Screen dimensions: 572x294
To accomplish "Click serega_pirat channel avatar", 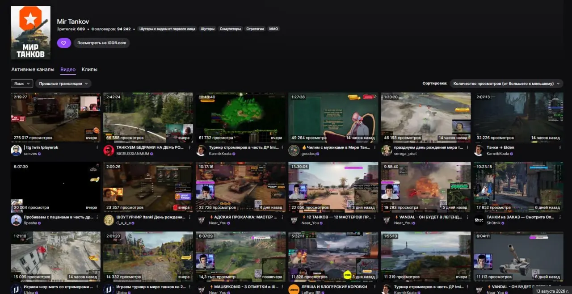I will (386, 150).
